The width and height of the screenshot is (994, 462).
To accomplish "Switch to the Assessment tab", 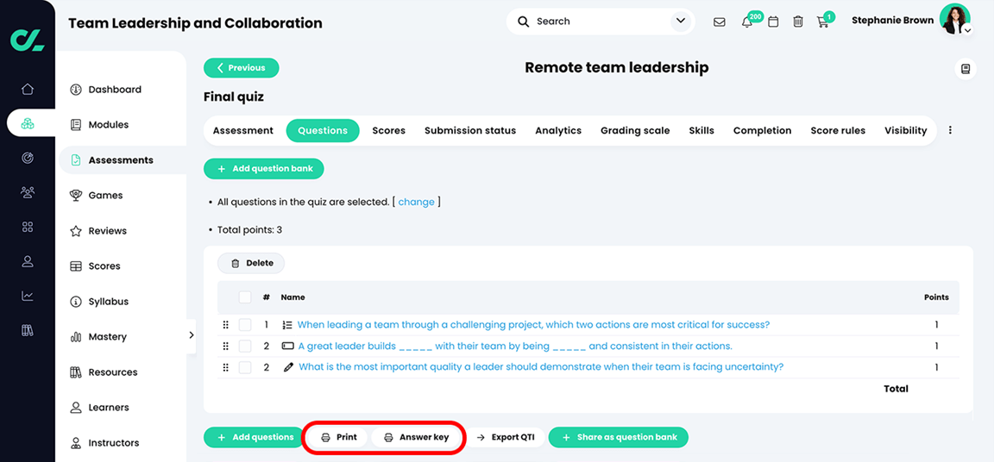I will point(242,130).
